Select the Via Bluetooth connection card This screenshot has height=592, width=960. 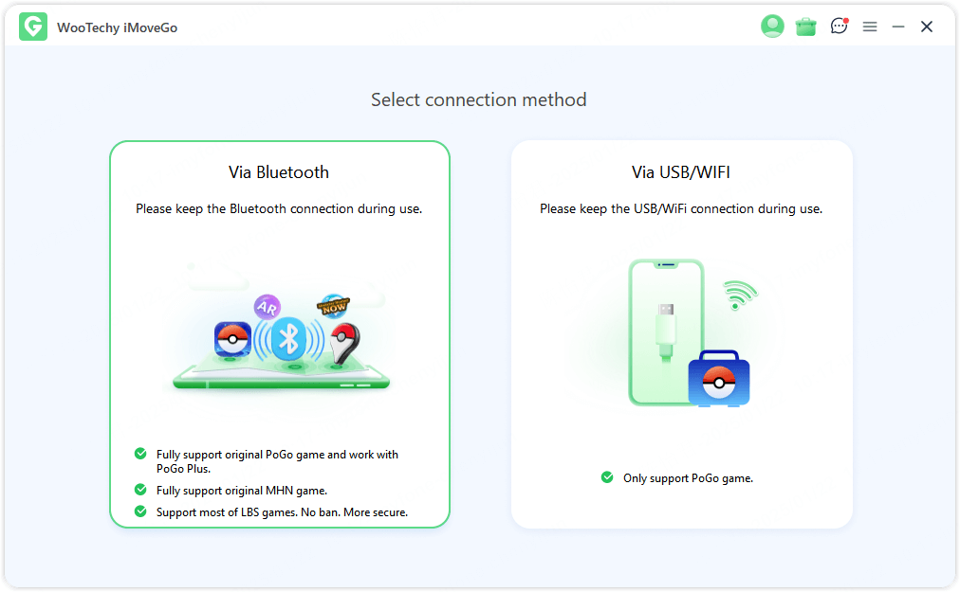click(279, 333)
